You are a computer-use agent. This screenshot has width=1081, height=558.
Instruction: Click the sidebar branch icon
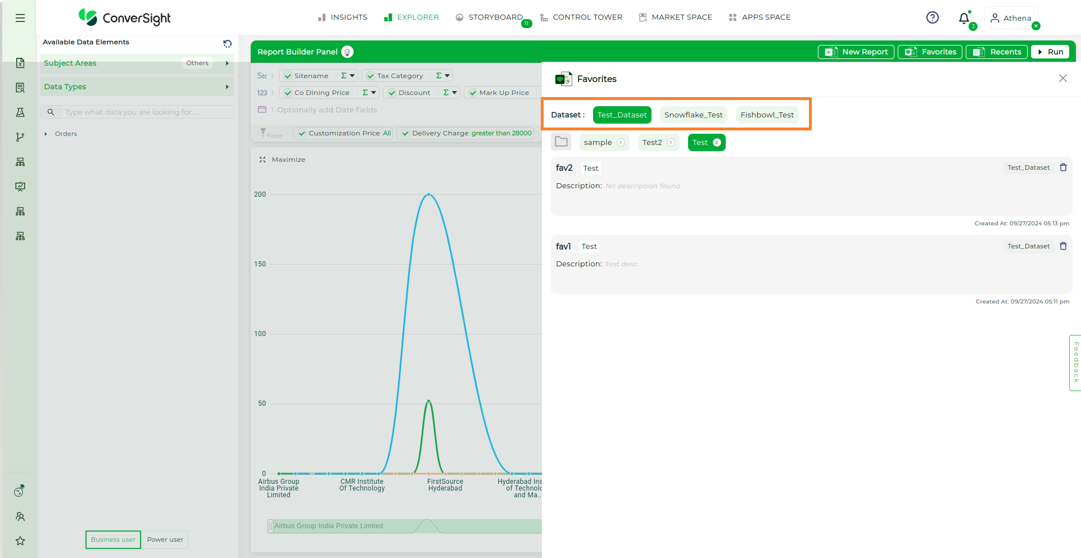click(x=20, y=137)
